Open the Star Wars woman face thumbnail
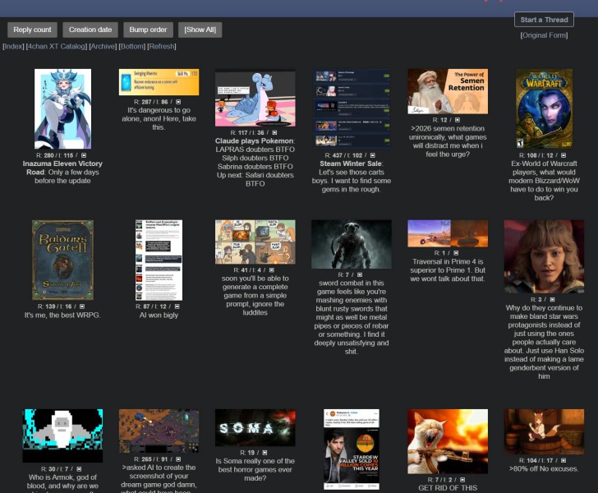This screenshot has height=493, width=598. pyautogui.click(x=545, y=256)
